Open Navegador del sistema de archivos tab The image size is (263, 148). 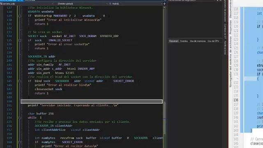[x=231, y=62]
